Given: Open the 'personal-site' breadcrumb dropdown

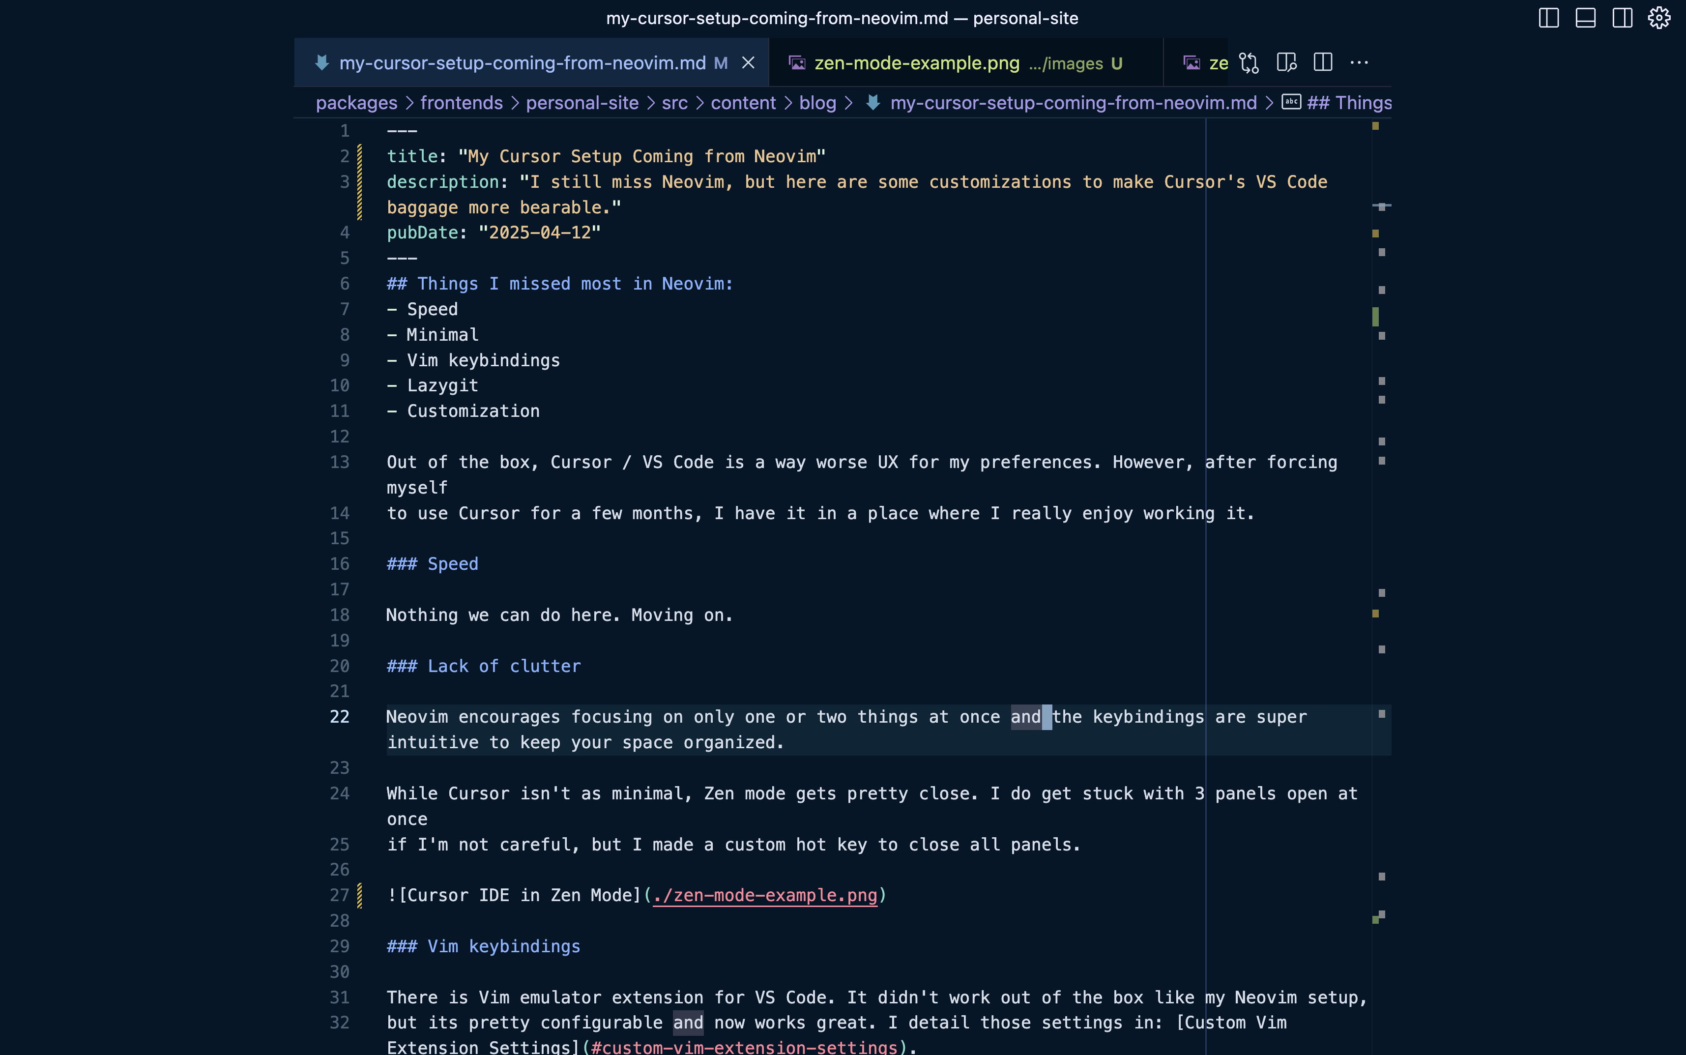Looking at the screenshot, I should [x=582, y=103].
